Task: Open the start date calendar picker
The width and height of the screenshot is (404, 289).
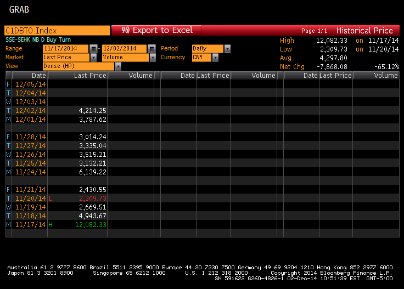Action: pyautogui.click(x=93, y=48)
